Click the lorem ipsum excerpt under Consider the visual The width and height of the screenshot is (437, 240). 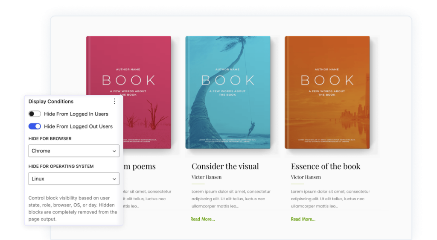[231, 199]
